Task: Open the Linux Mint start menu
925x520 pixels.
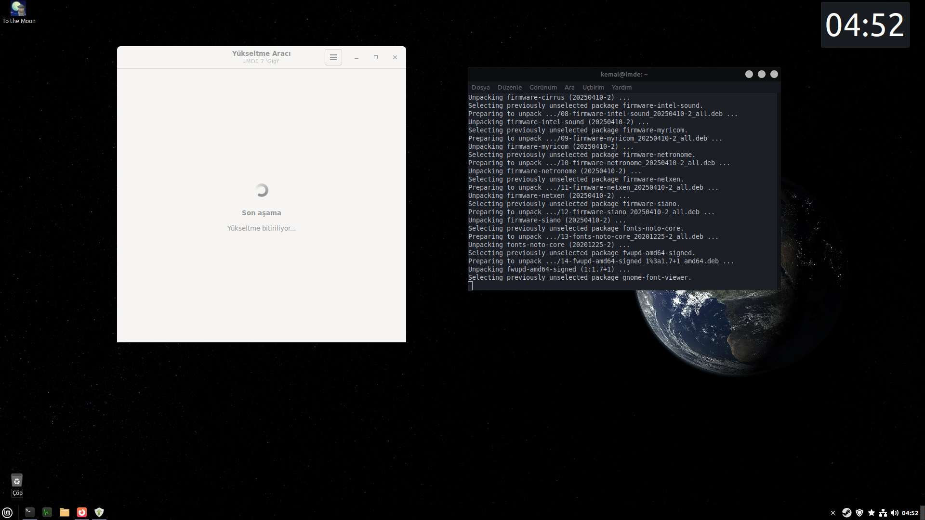Action: tap(7, 513)
